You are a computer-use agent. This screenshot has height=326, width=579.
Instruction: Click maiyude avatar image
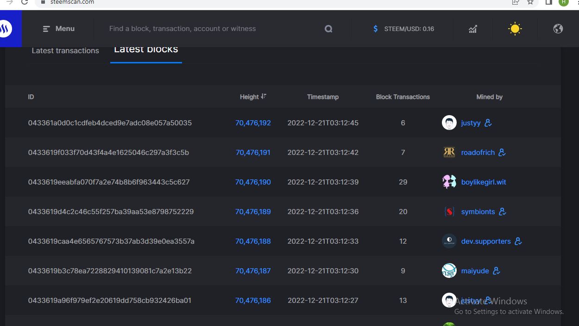pos(449,271)
